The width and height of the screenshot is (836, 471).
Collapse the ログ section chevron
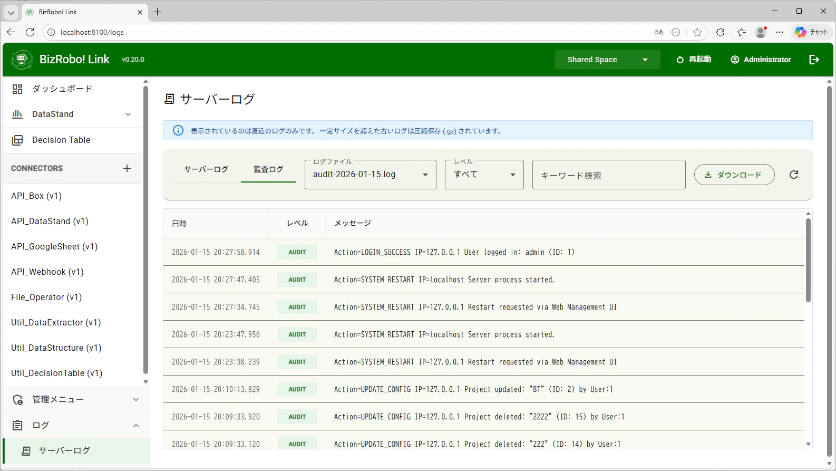pyautogui.click(x=136, y=426)
